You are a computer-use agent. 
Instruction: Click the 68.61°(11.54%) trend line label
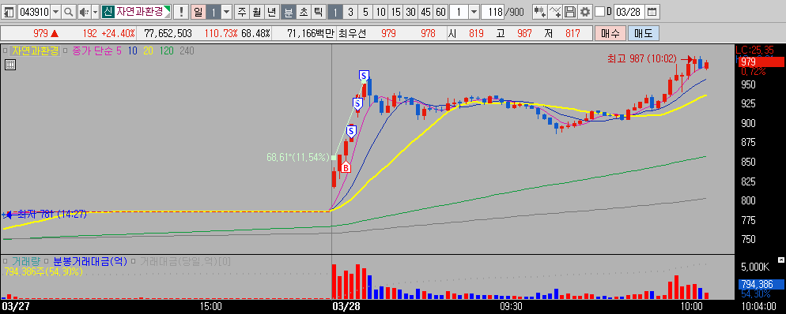coord(298,157)
